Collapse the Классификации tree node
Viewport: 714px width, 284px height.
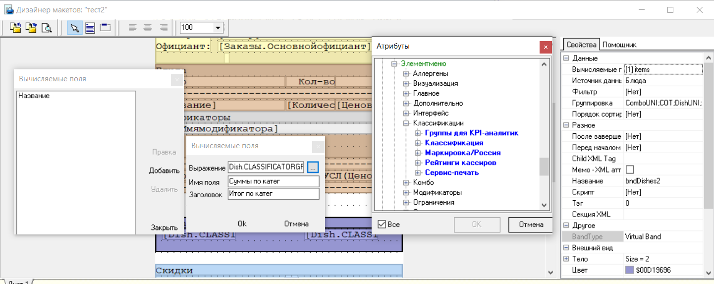tap(406, 123)
